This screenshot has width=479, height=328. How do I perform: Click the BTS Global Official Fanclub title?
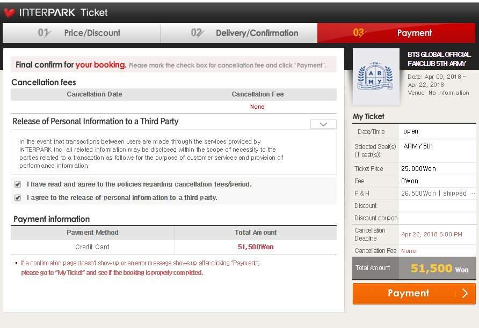439,59
